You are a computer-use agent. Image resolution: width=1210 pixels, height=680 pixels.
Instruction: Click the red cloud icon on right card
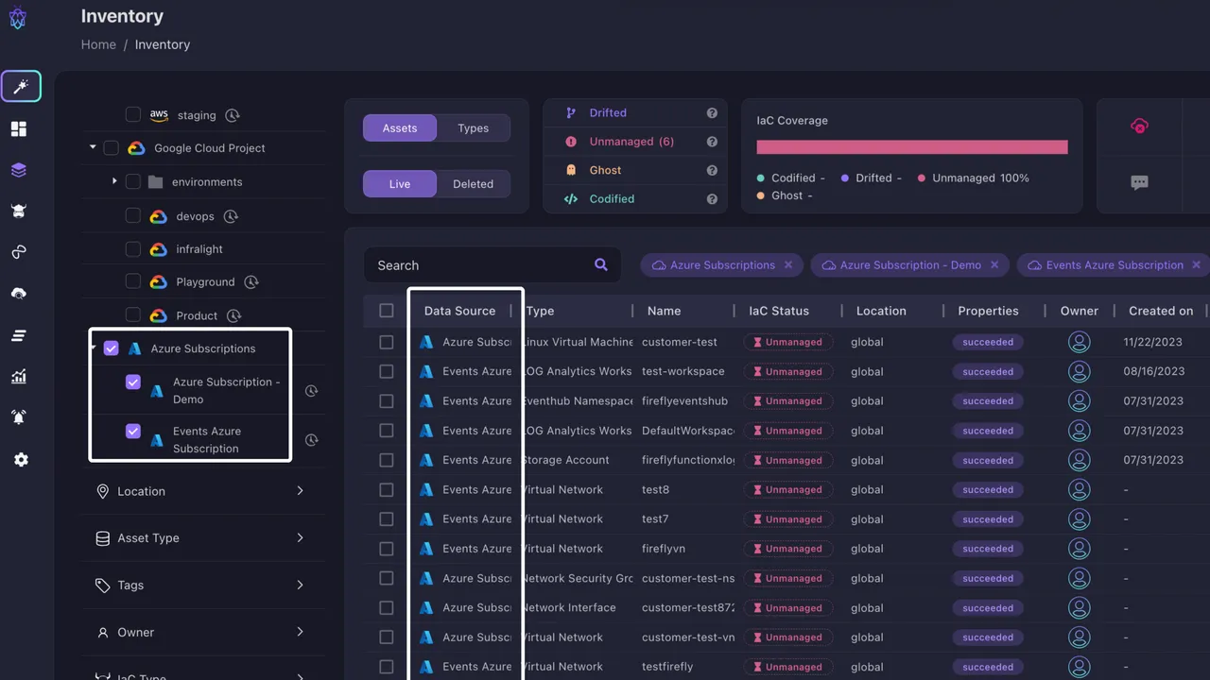pos(1140,127)
